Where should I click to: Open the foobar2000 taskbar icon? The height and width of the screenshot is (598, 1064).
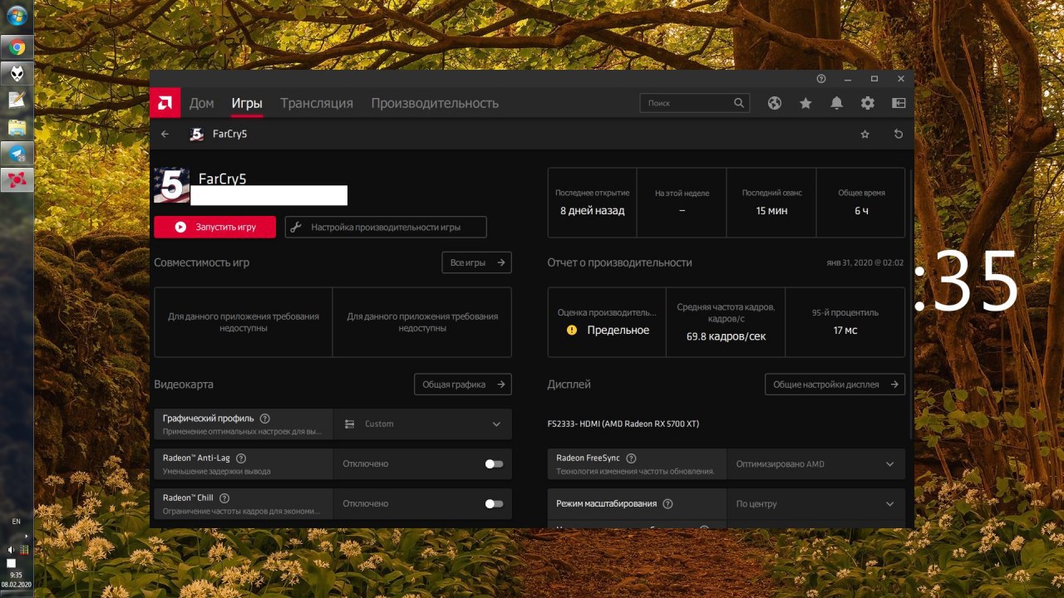pos(17,74)
